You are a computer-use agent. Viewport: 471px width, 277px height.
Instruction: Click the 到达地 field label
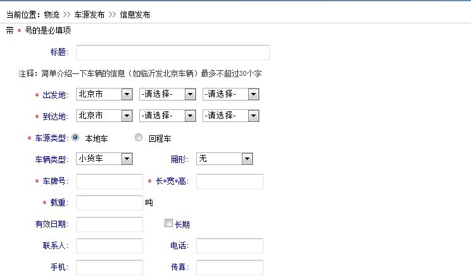(x=56, y=116)
